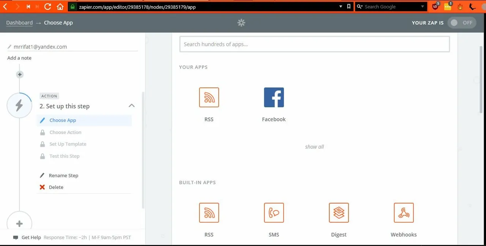
Task: Add a step with the small plus button
Action: pos(20,75)
